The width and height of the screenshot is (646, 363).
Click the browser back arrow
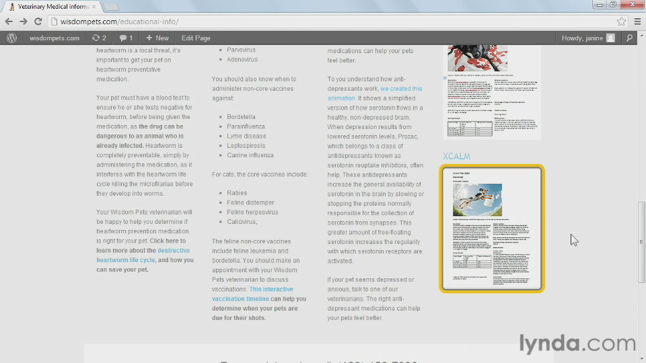pyautogui.click(x=9, y=22)
